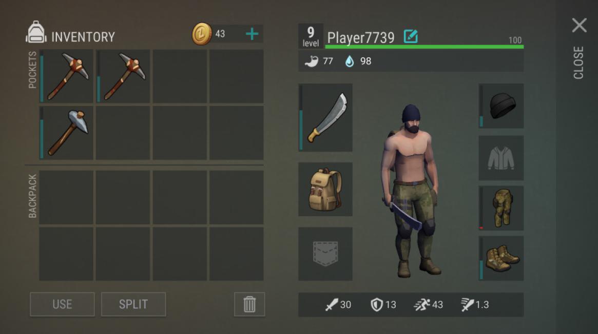Viewport: 598px width, 334px height.
Task: Close the inventory screen
Action: coord(579,25)
